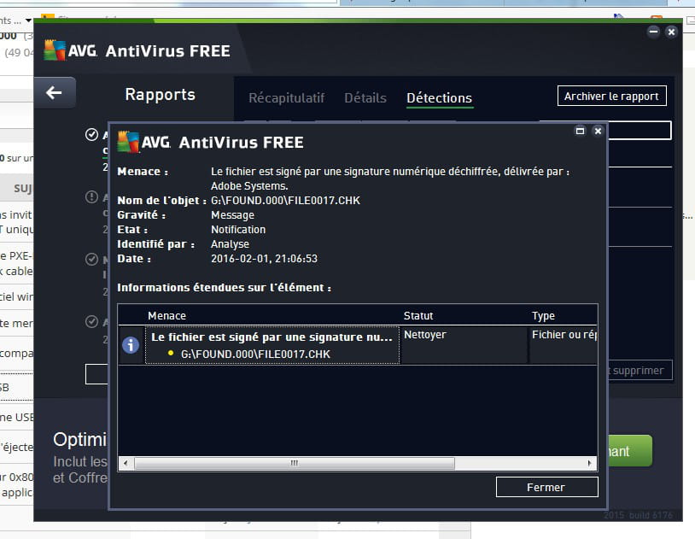Screen dimensions: 695x539
Task: Click the horizontal scrollbar right arrow
Action: tap(589, 463)
